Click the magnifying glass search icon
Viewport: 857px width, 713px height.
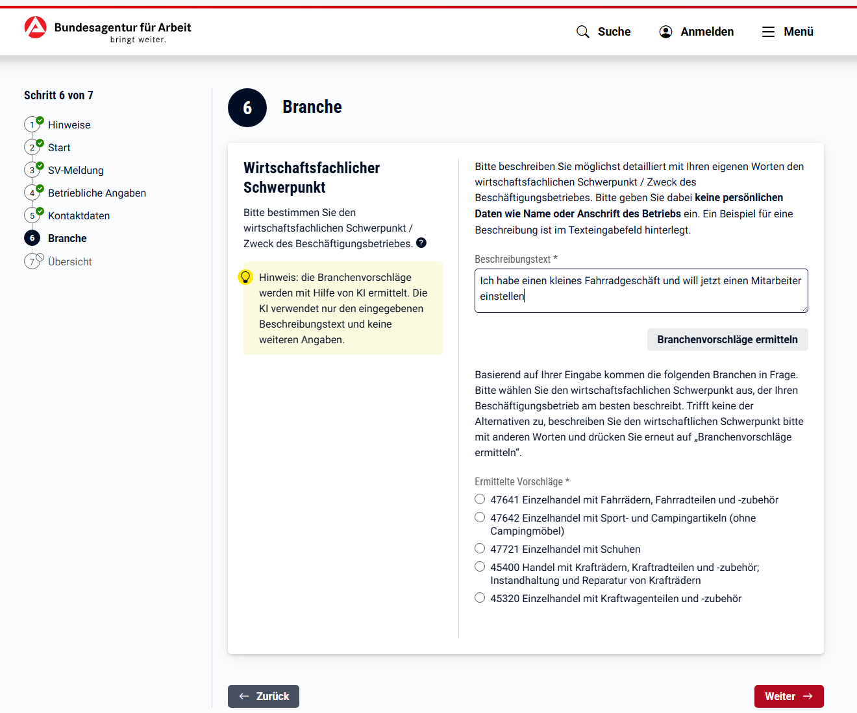pos(582,31)
